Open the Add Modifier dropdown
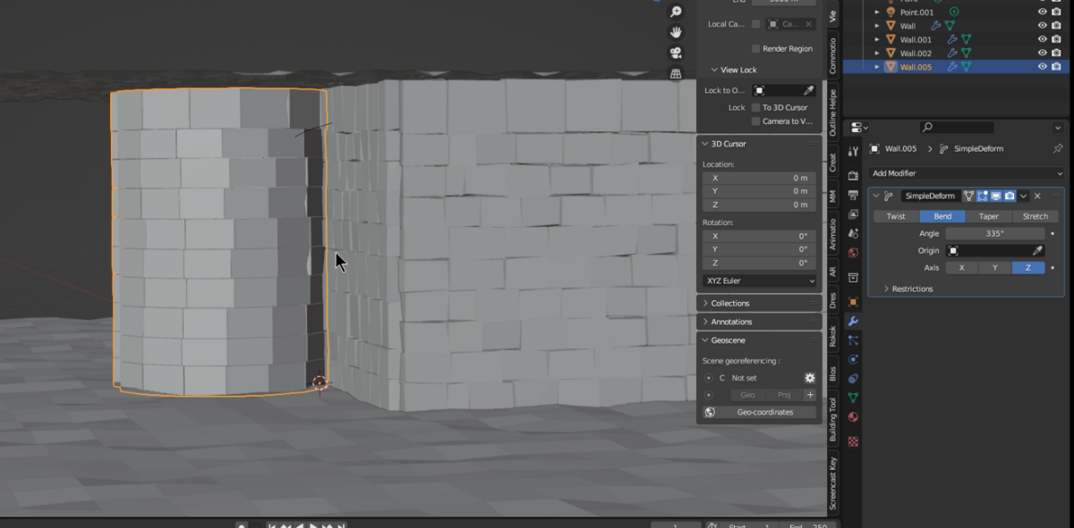Image resolution: width=1074 pixels, height=528 pixels. (967, 173)
